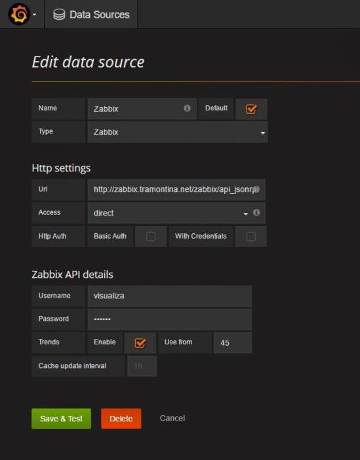Enable the With Credentials checkbox
The height and width of the screenshot is (460, 360).
click(251, 237)
